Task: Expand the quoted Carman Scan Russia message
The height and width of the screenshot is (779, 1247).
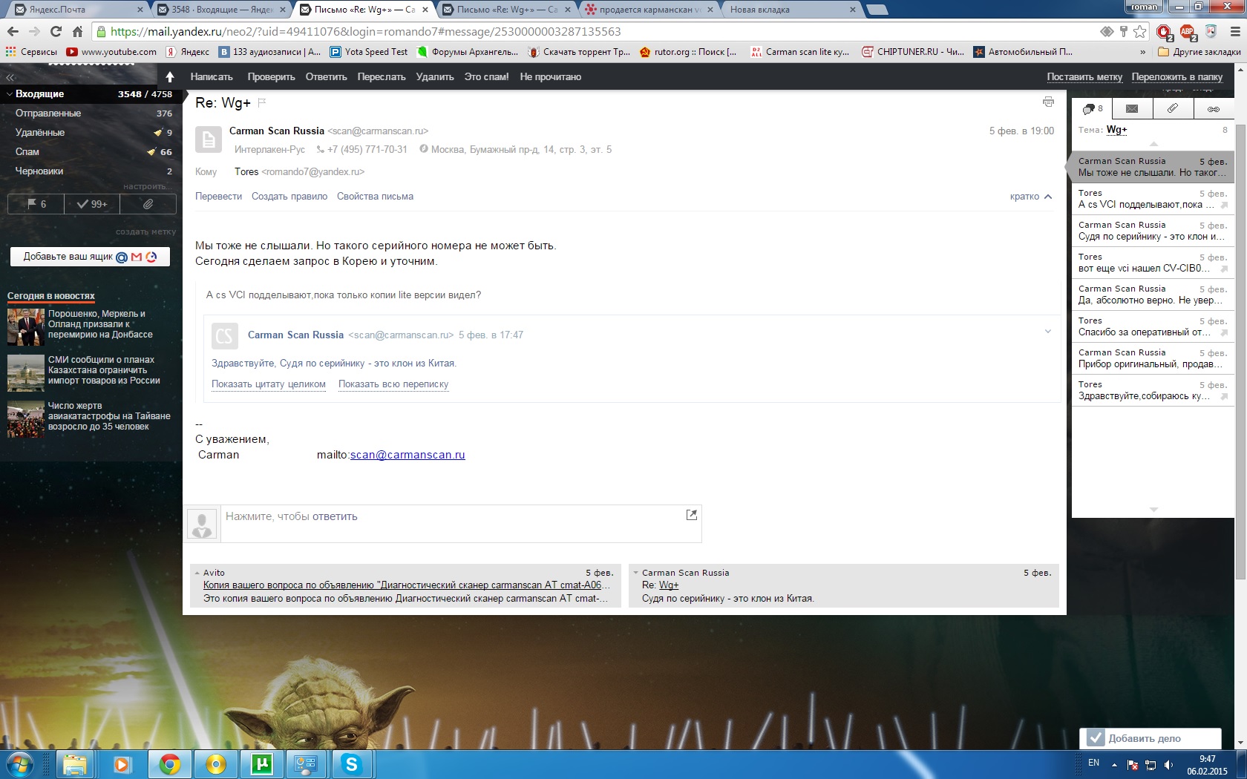Action: coord(1047,332)
